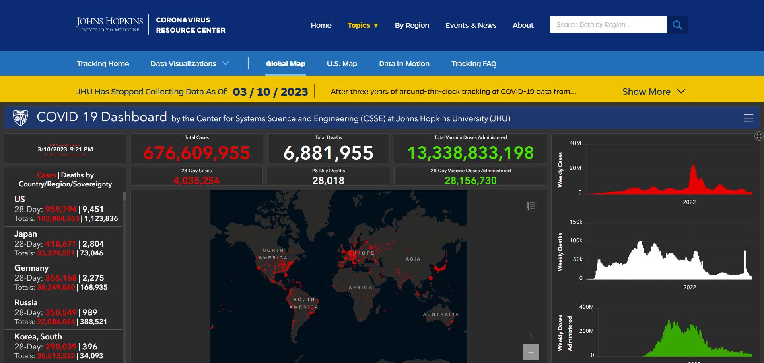The height and width of the screenshot is (363, 764).
Task: Click the JHU shield logo in dashboard header
Action: click(21, 118)
